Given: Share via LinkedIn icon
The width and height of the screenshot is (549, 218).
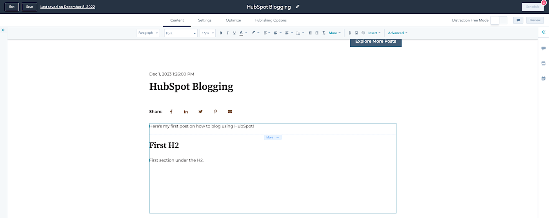Looking at the screenshot, I should (x=186, y=112).
